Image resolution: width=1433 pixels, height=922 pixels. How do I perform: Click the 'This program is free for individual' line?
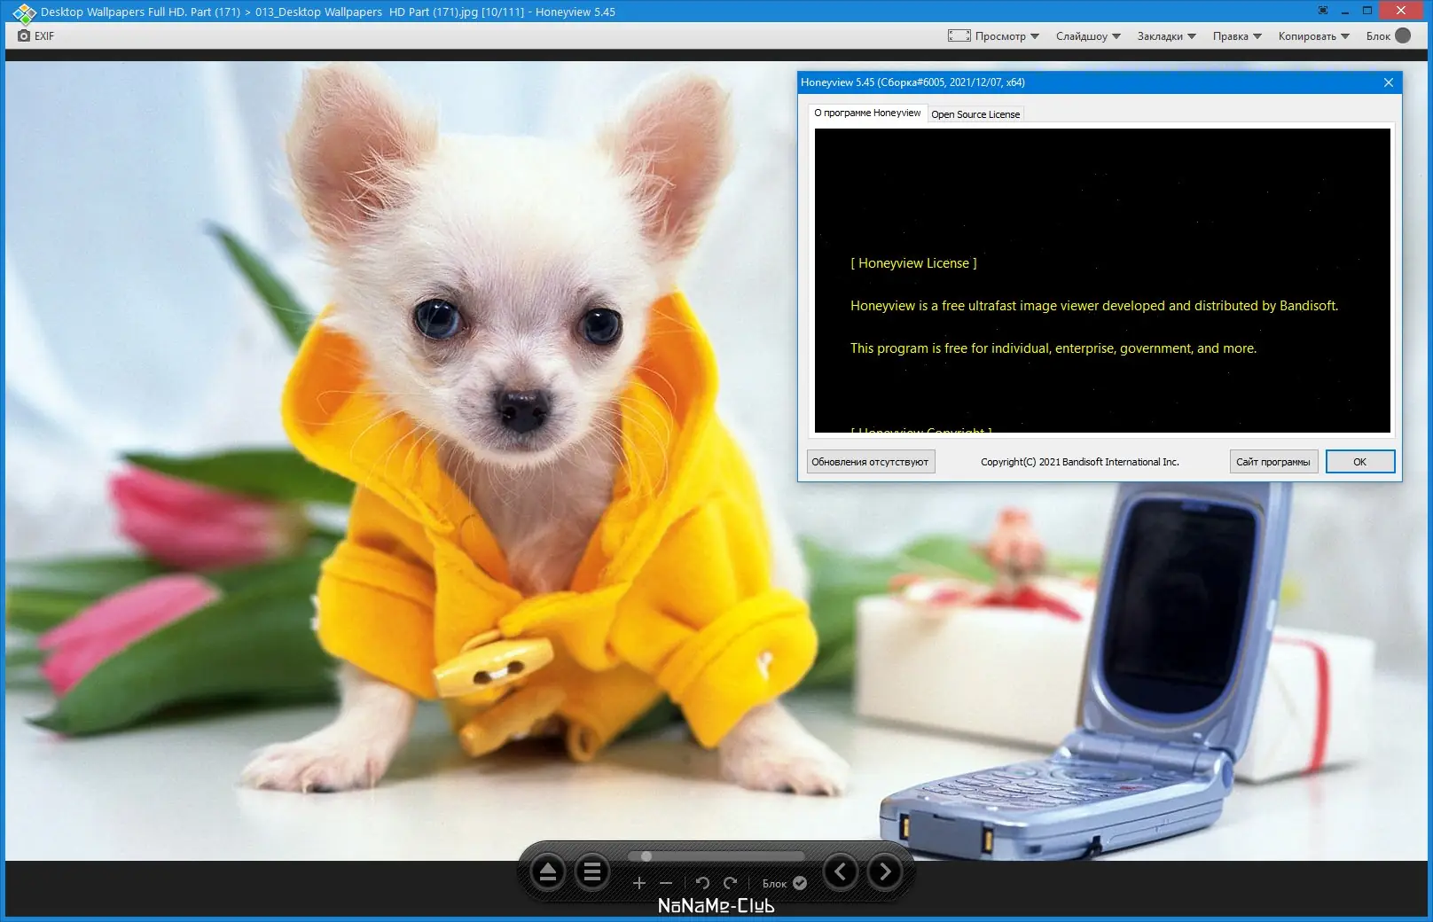pos(1053,348)
